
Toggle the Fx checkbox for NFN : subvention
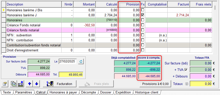tap(143, 35)
